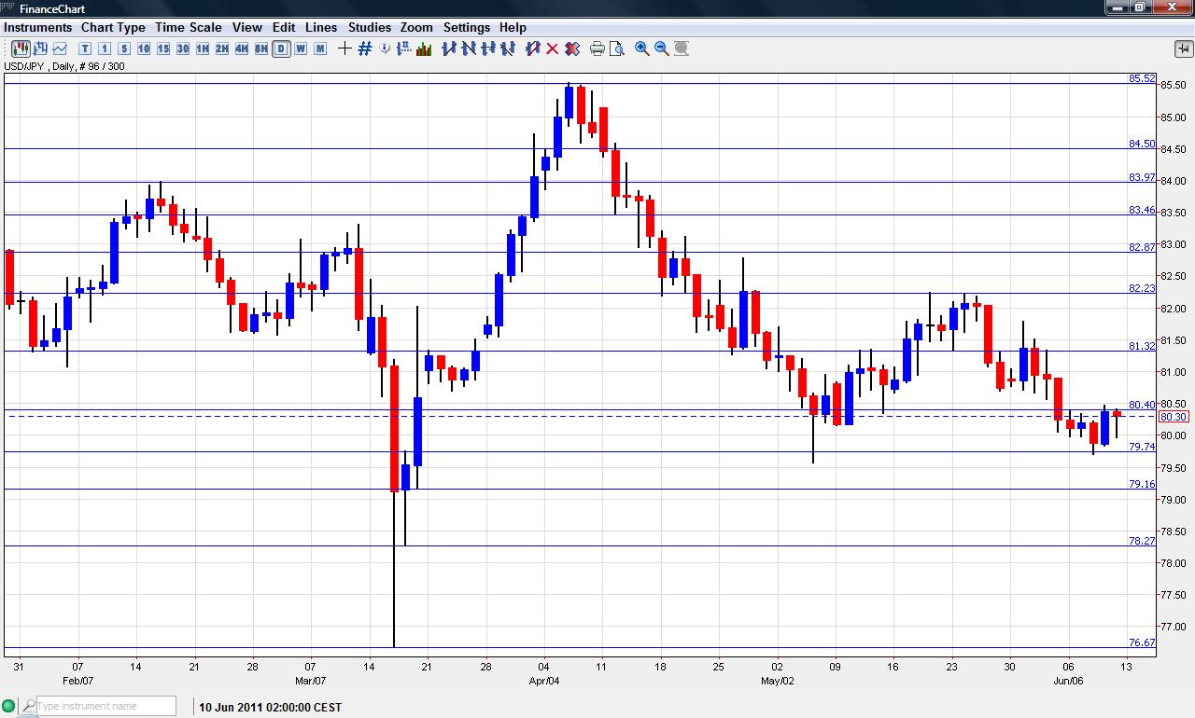Select the 79.74 horizontal line label
The height and width of the screenshot is (718, 1195).
click(1142, 447)
